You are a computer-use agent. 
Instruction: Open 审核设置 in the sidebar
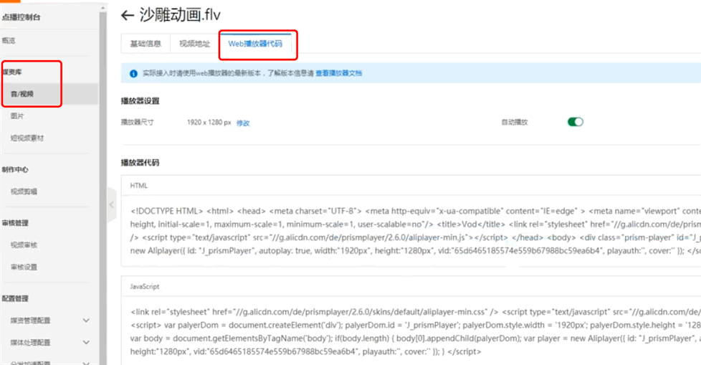pos(24,267)
